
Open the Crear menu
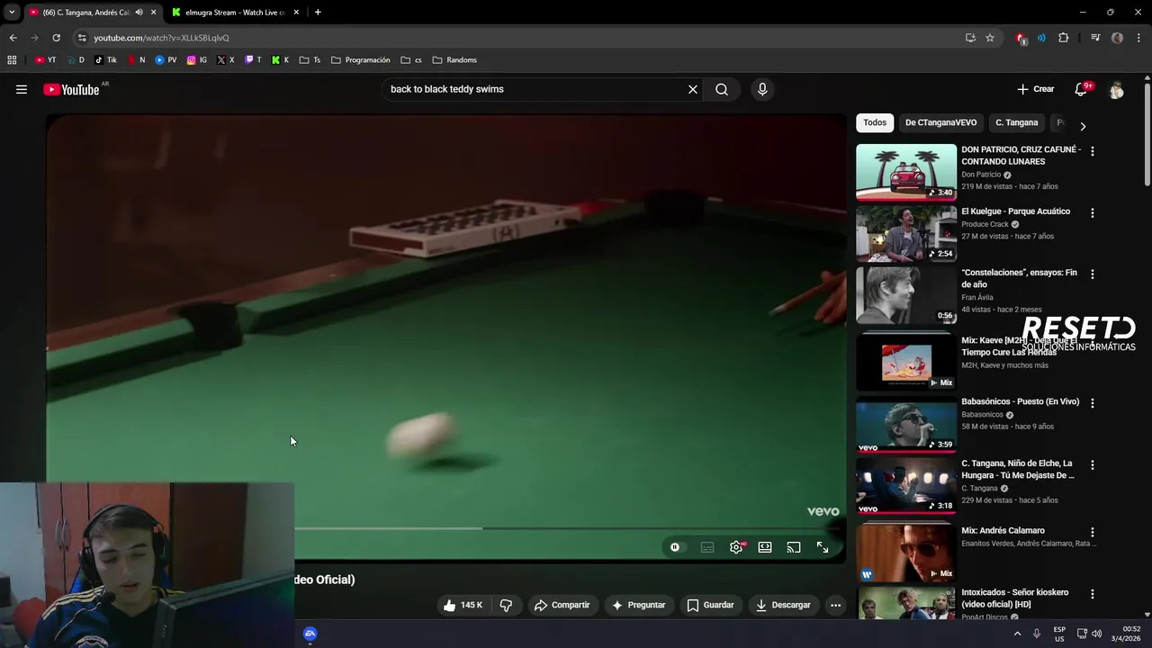click(x=1036, y=89)
